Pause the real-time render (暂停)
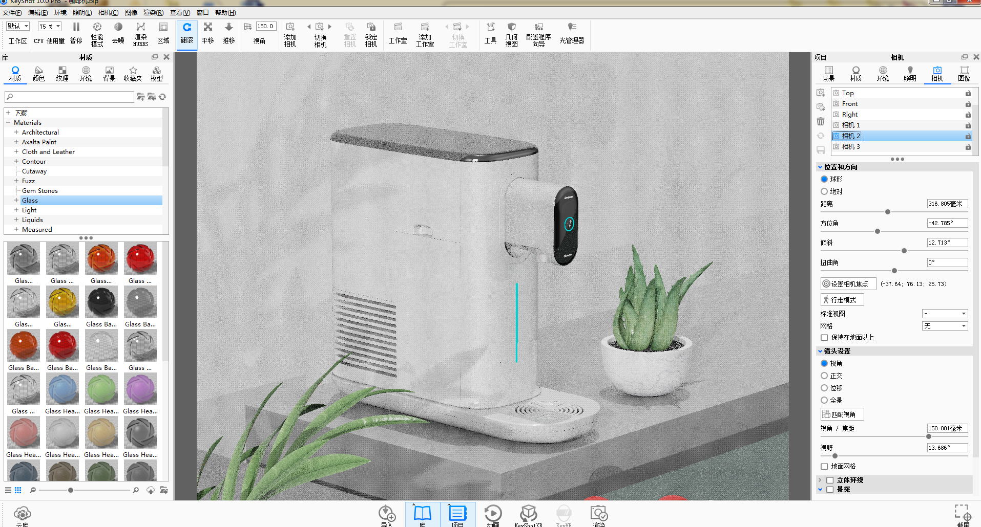The image size is (981, 527). (76, 34)
